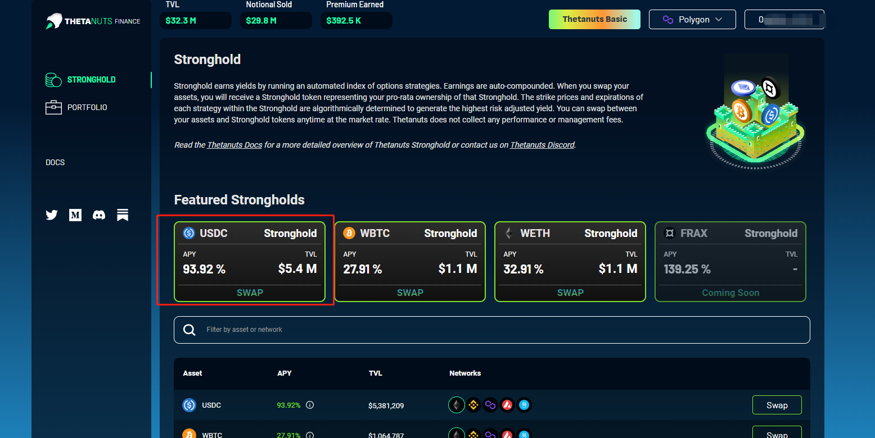Viewport: 875px width, 438px height.
Task: Click the Featured Strongholds heading
Action: coord(240,200)
